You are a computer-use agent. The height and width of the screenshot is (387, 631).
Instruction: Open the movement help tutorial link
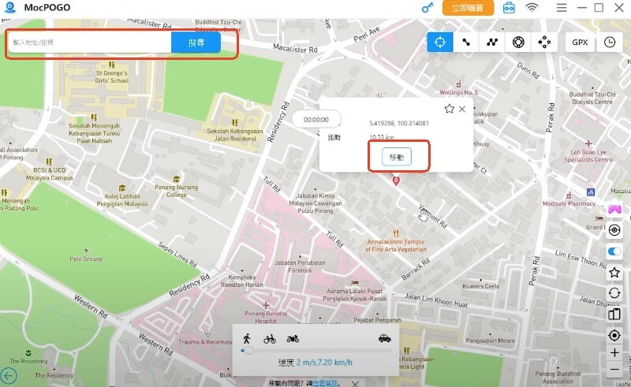point(326,383)
